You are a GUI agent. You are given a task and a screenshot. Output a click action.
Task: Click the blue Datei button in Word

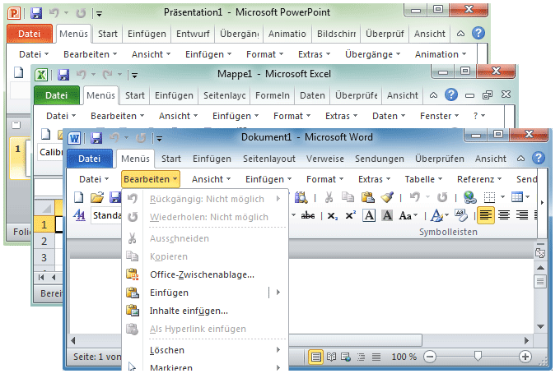tap(89, 159)
